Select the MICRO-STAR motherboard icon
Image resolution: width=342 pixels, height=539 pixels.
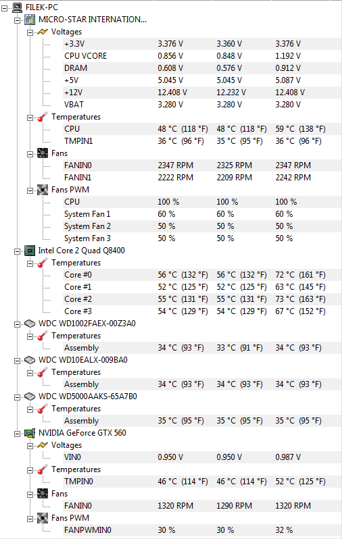click(30, 20)
